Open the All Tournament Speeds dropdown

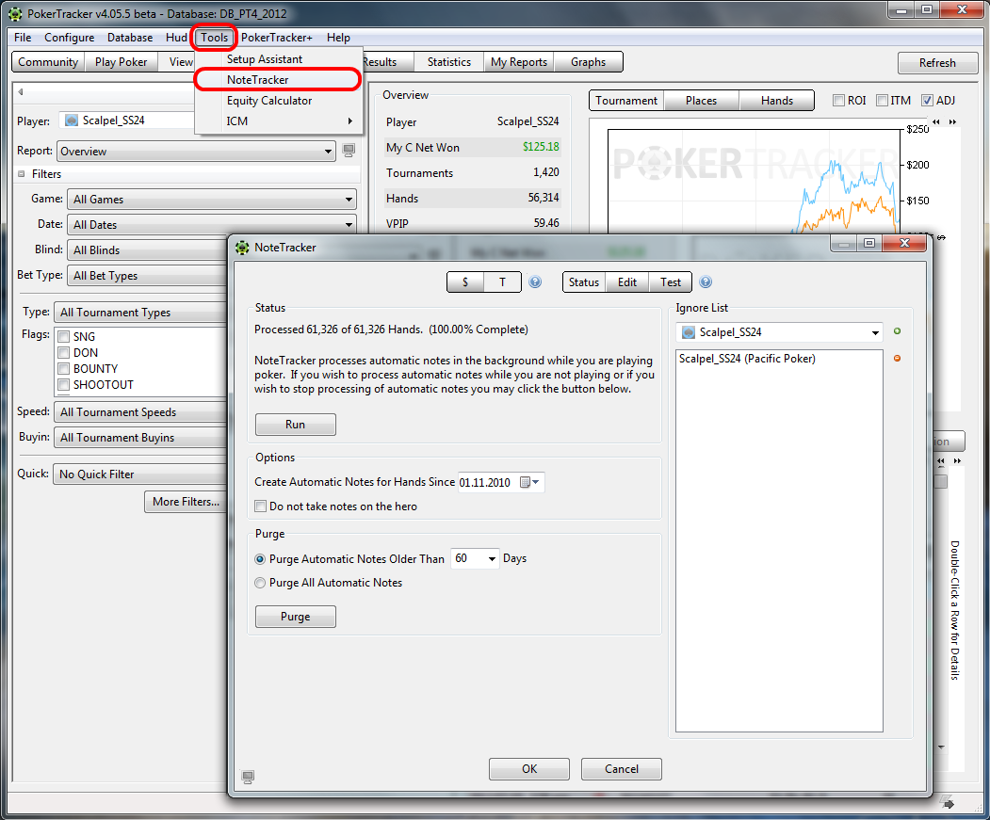(140, 412)
